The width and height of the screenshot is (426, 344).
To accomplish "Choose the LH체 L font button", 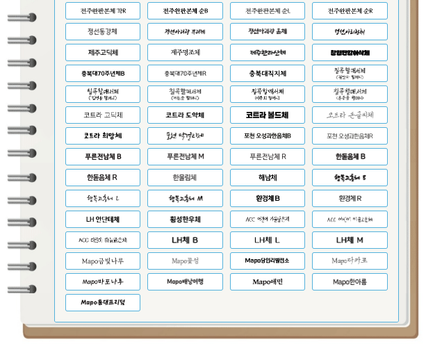I will 268,240.
